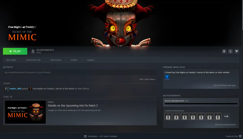Viewport: 243px width, 139px height.
Task: Click the achievements trophy icon beside Play
Action: 33,51
